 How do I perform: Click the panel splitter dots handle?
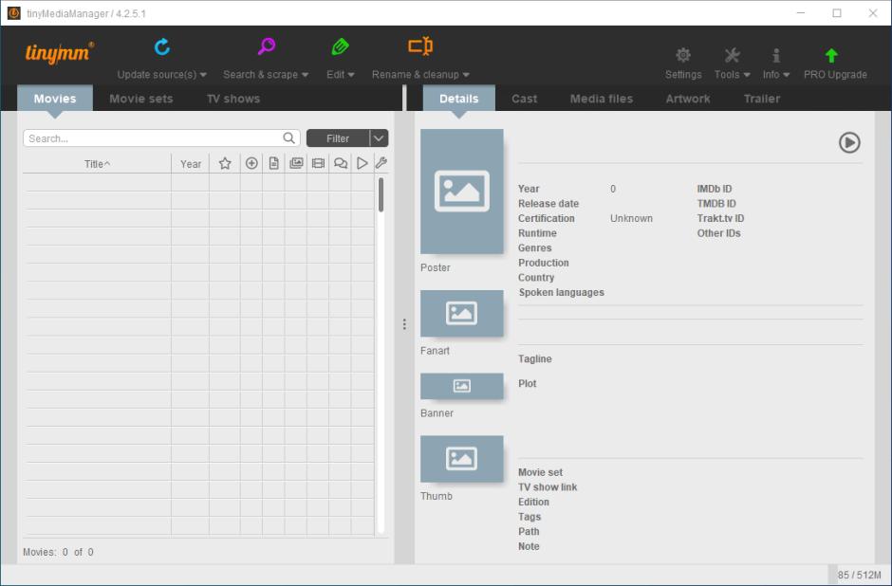pyautogui.click(x=404, y=324)
